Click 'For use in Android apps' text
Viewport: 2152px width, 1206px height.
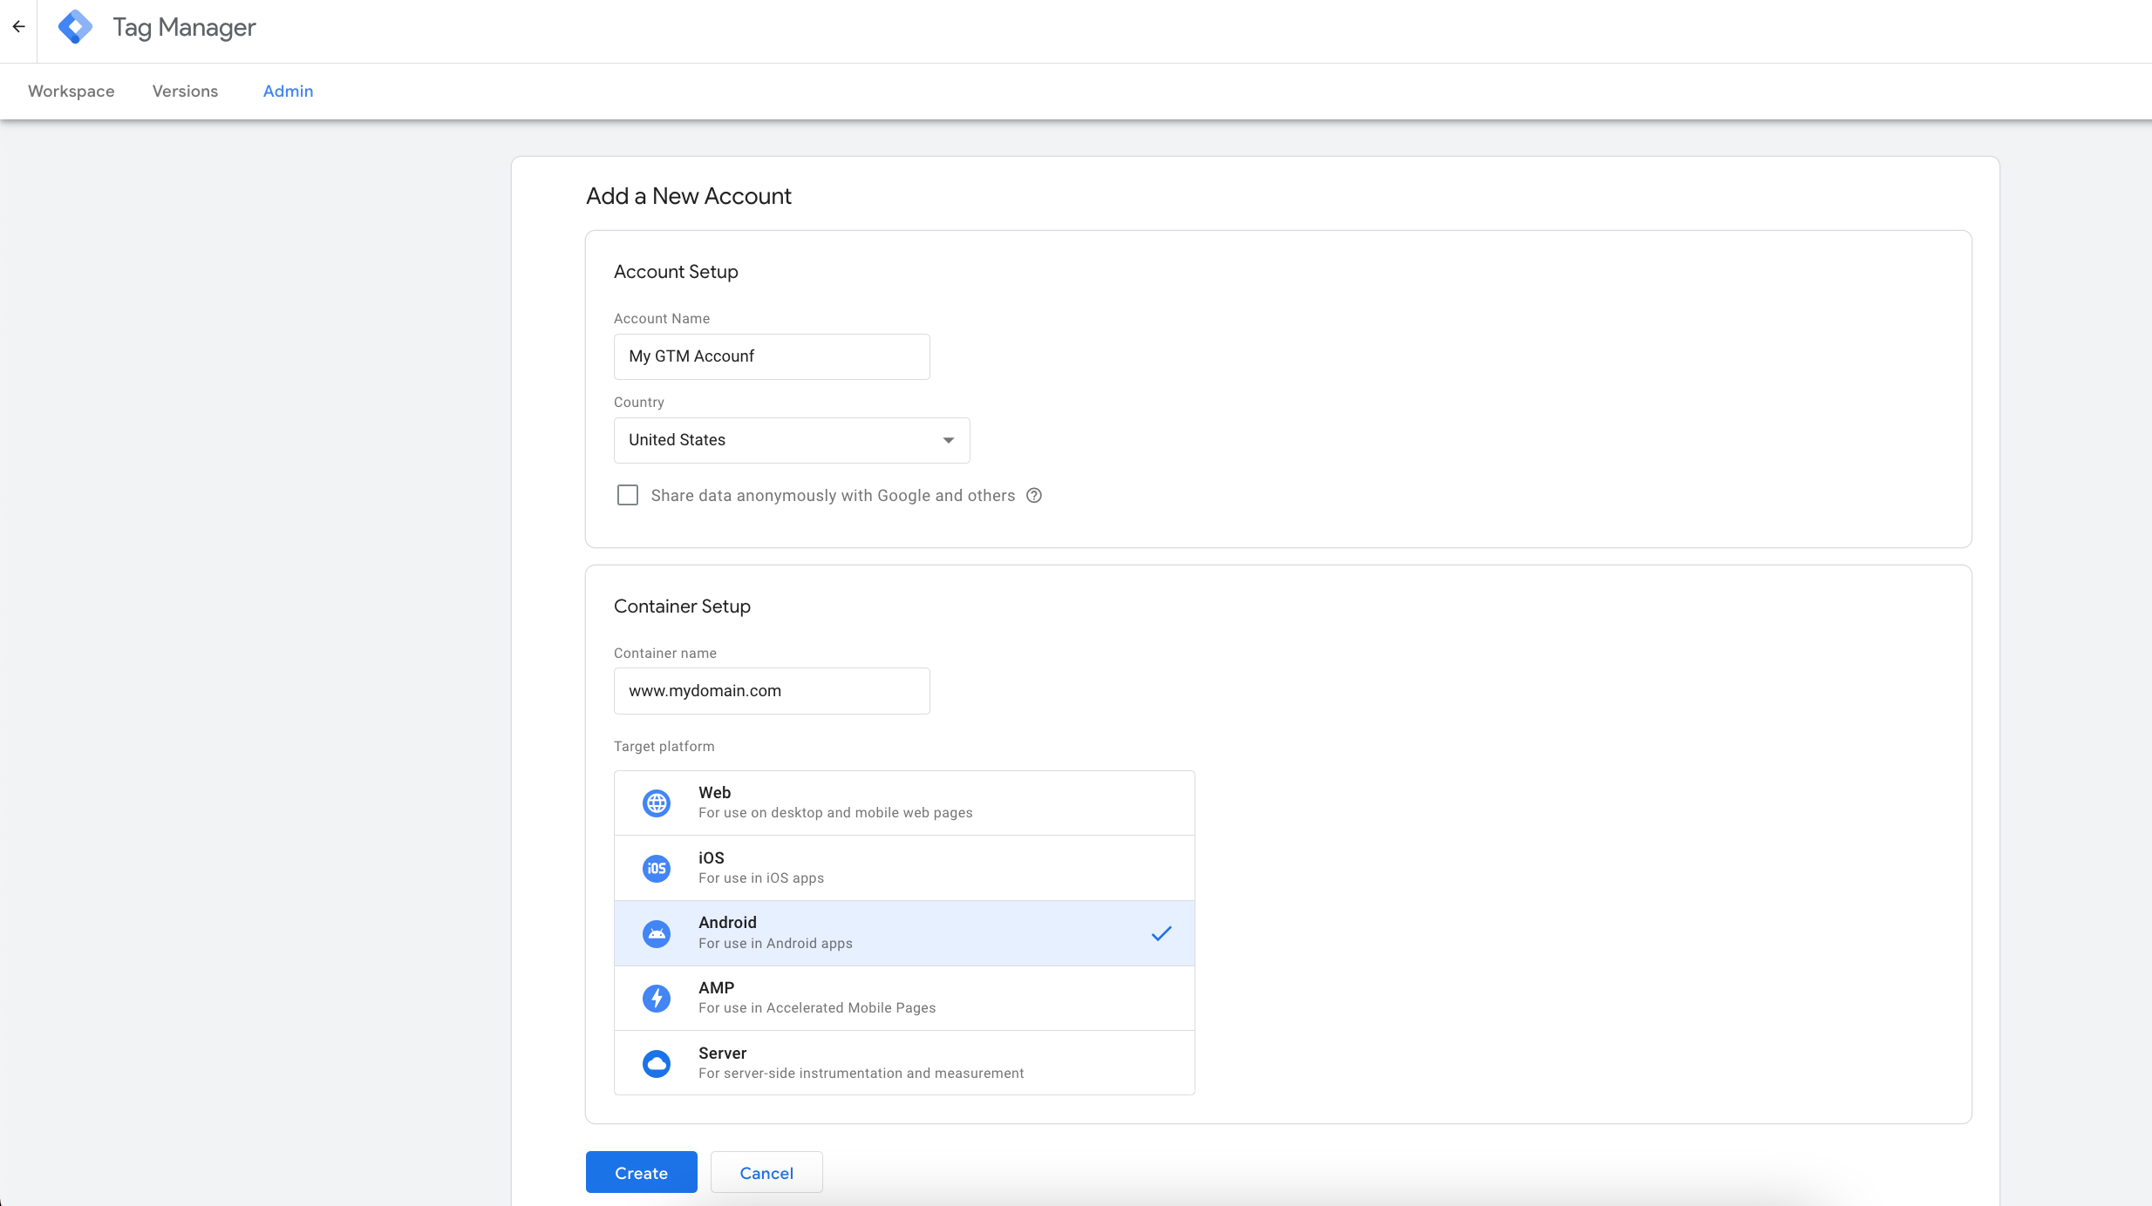(775, 944)
